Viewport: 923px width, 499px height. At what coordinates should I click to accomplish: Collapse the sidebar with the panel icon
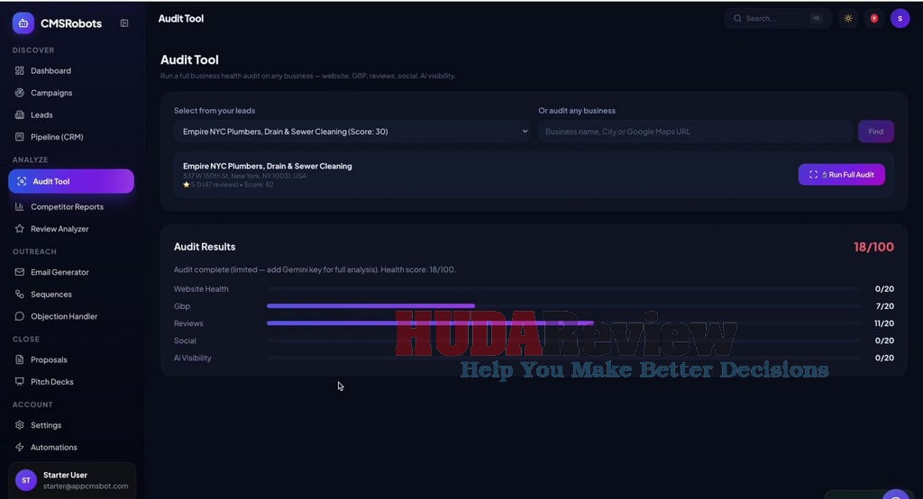point(124,23)
